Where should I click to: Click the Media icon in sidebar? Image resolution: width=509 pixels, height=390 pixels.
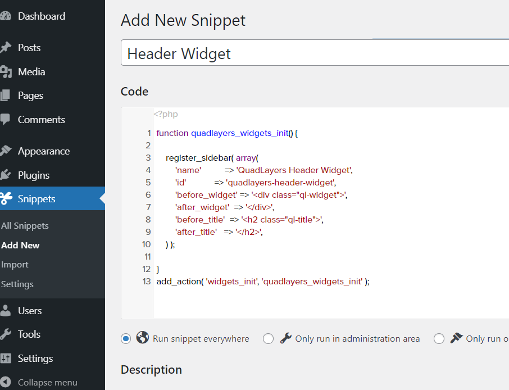(6, 72)
